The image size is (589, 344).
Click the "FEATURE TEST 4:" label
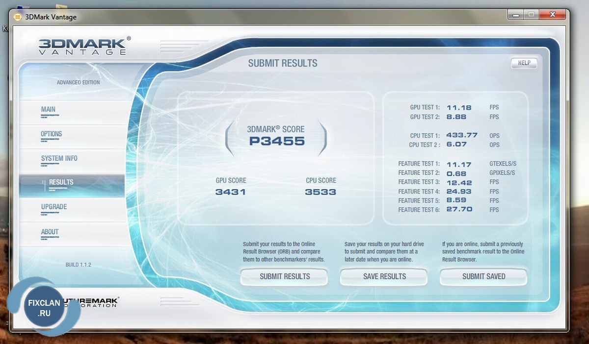pyautogui.click(x=419, y=192)
